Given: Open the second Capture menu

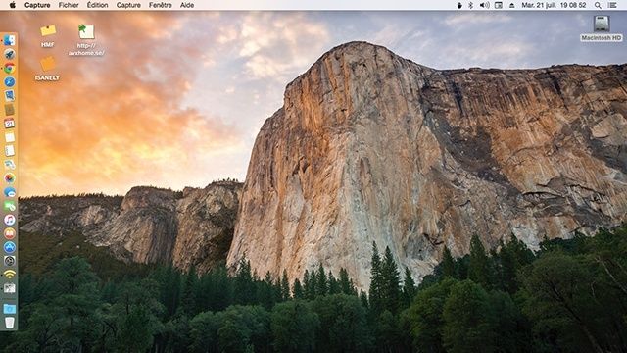Looking at the screenshot, I should pyautogui.click(x=128, y=5).
